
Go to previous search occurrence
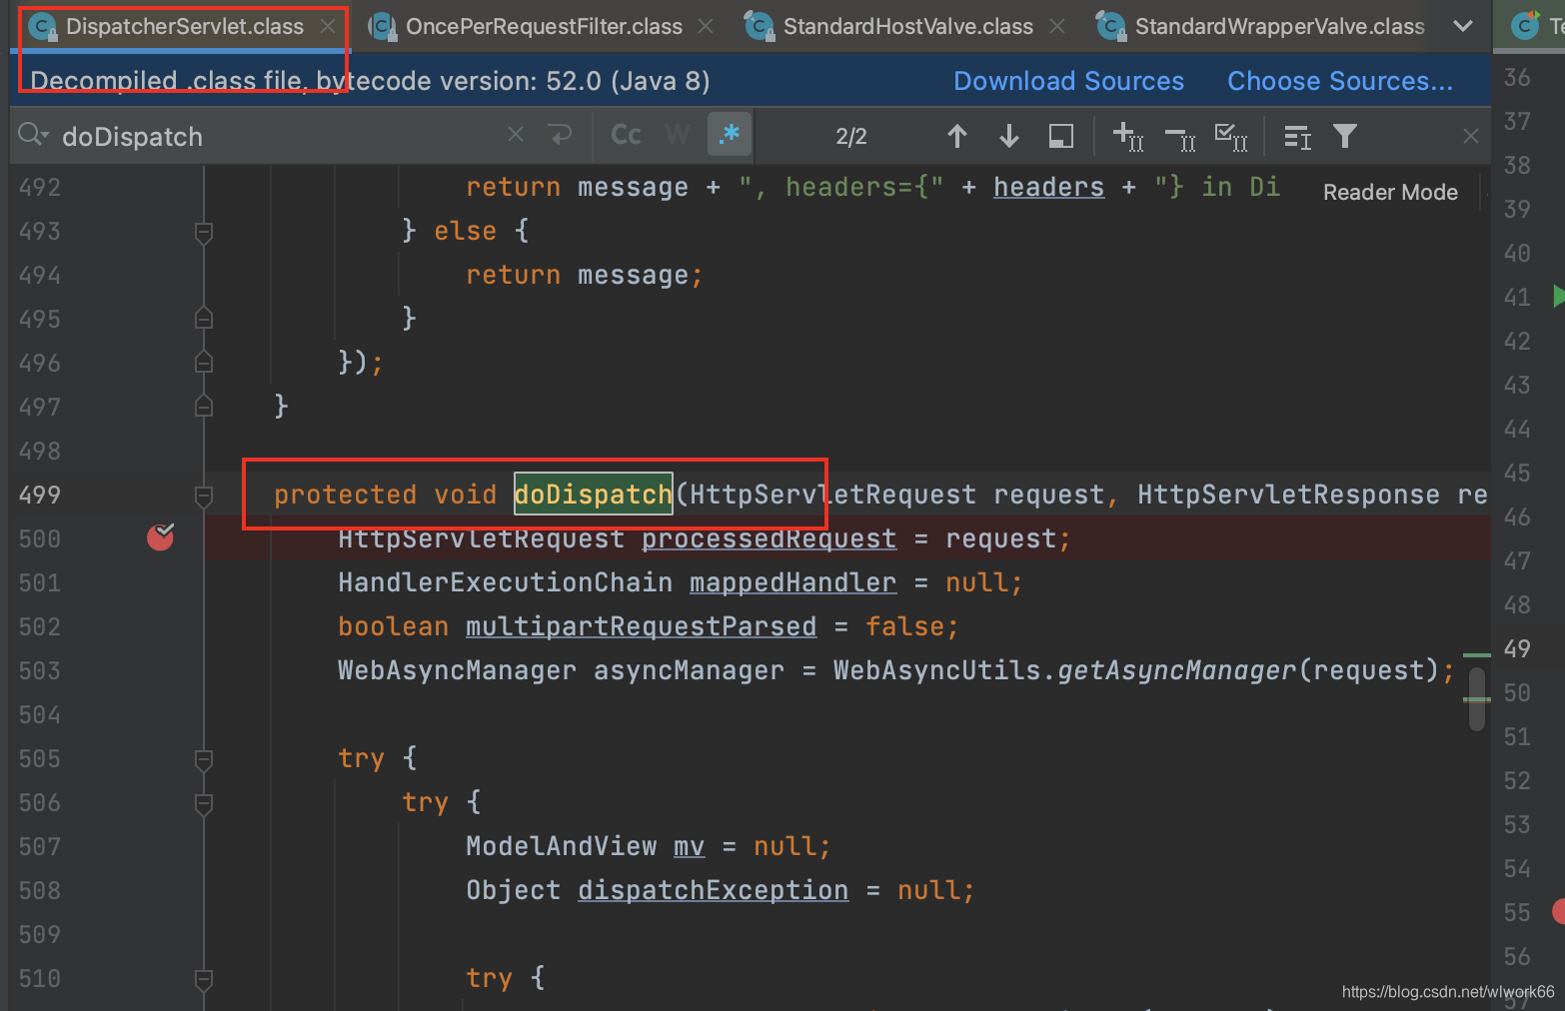coord(957,136)
